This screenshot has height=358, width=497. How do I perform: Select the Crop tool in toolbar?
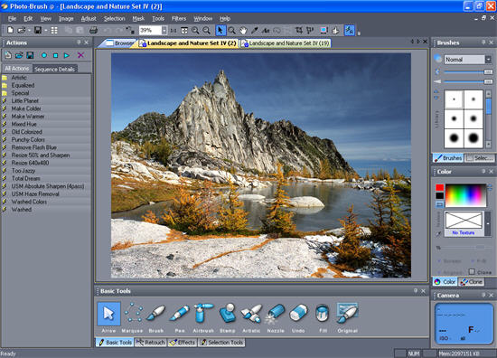[x=298, y=31]
